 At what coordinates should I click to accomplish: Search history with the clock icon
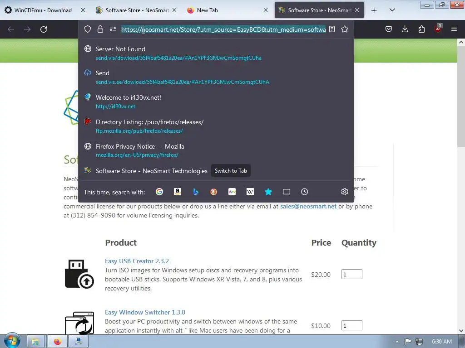[x=304, y=192]
